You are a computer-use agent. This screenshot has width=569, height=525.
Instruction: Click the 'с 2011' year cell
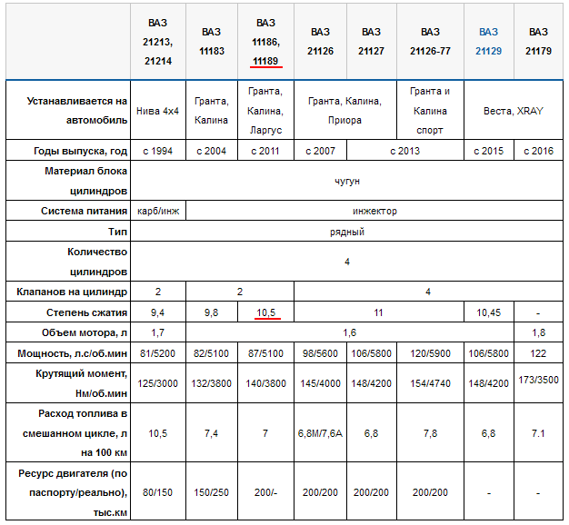pyautogui.click(x=265, y=151)
